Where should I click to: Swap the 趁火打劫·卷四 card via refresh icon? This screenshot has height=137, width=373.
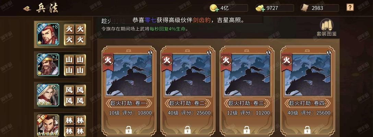point(329,53)
